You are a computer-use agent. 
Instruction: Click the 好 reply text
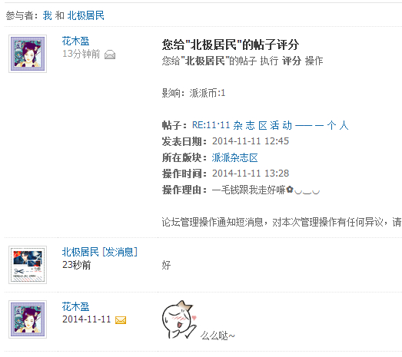[x=166, y=265]
